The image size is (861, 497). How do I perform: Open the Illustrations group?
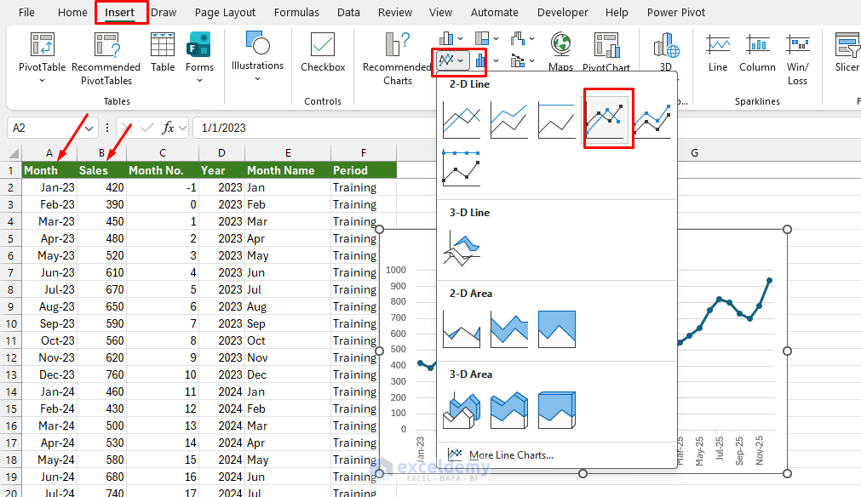tap(257, 56)
